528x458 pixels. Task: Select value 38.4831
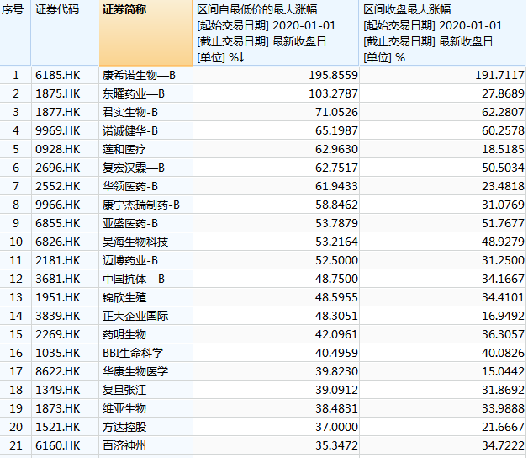click(x=337, y=409)
